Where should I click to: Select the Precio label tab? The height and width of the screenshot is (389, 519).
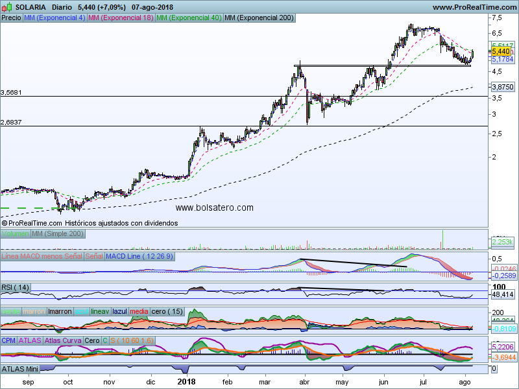11,18
